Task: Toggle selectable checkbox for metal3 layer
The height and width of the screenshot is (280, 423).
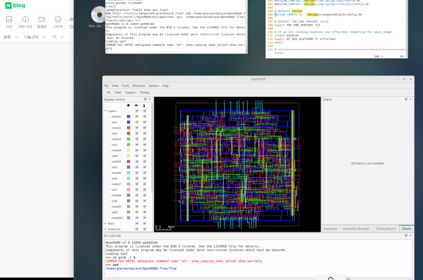Action: point(144,139)
